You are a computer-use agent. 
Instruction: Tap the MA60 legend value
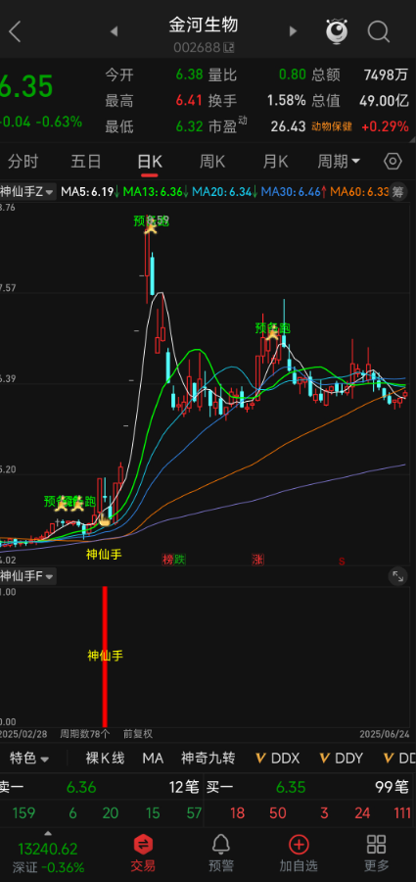(360, 192)
